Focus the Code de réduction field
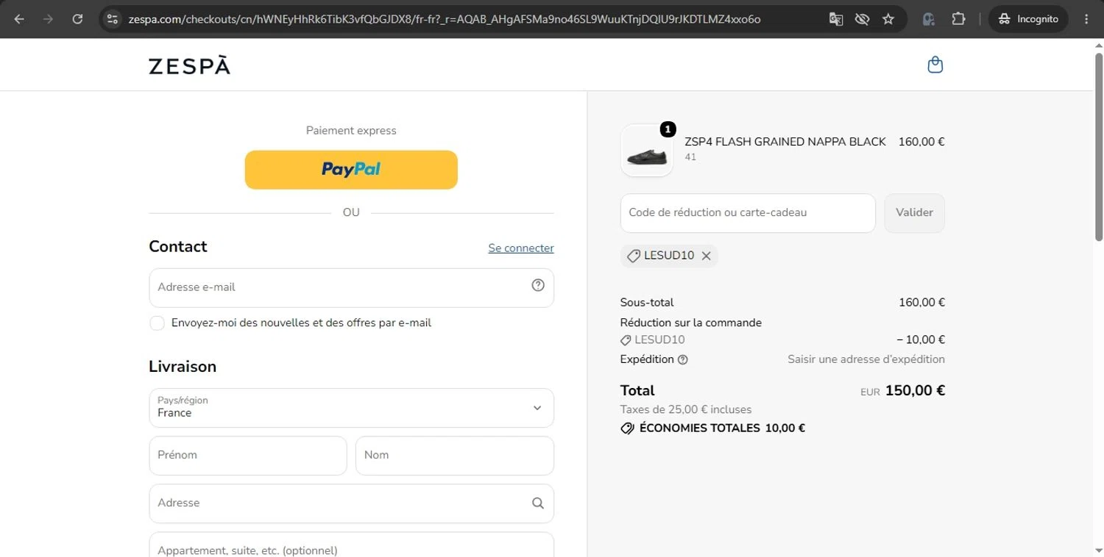Image resolution: width=1104 pixels, height=557 pixels. pos(748,213)
